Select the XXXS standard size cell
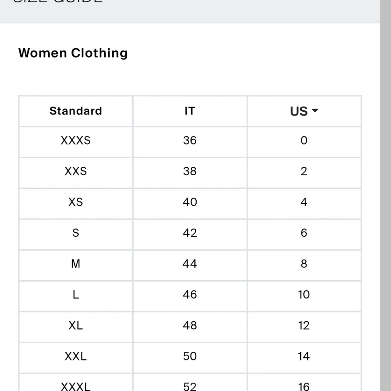Image resolution: width=391 pixels, height=391 pixels. (75, 140)
